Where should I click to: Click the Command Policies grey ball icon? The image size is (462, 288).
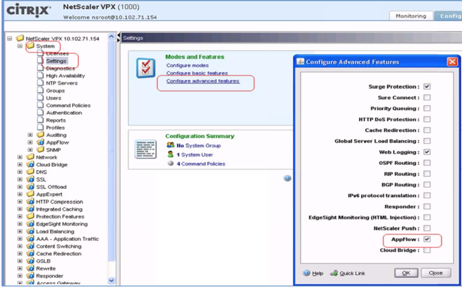tap(171, 163)
